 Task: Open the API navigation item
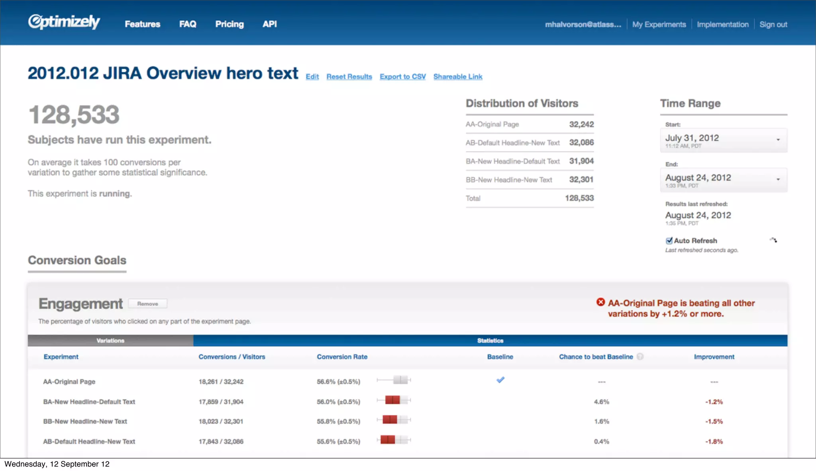click(270, 24)
